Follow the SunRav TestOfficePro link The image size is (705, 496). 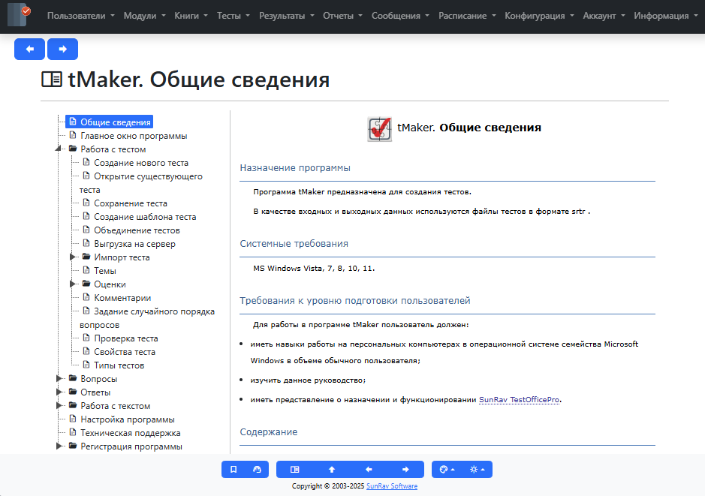tap(518, 401)
